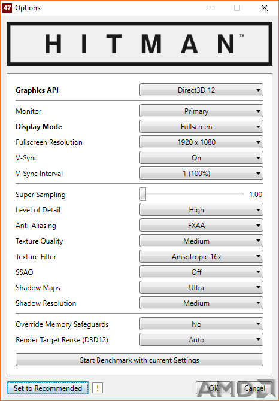Viewport: 279px width, 401px height.
Task: Expand Level of Detail dropdown
Action: [201, 210]
